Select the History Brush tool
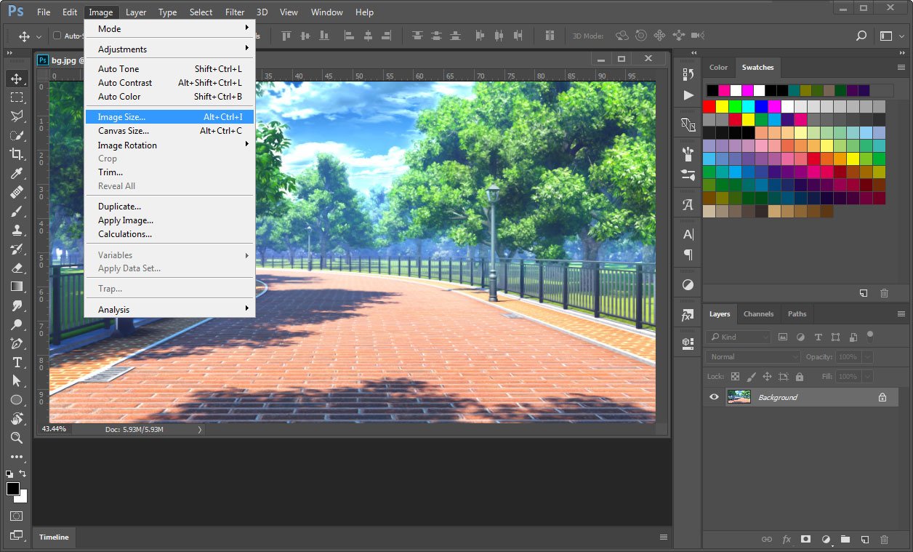The width and height of the screenshot is (913, 552). [16, 249]
